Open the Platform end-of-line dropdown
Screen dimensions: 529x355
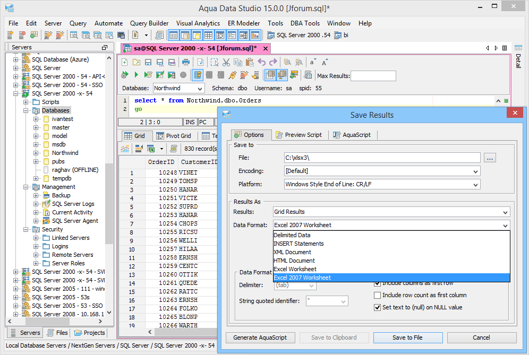click(x=475, y=185)
